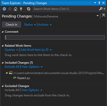Click the magnifier search icon
This screenshot has height=106, width=107.
pos(101,9)
